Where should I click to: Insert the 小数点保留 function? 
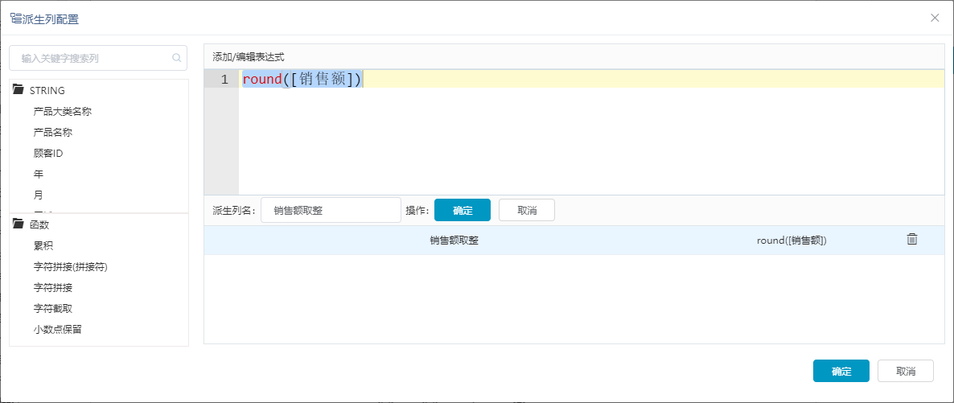click(59, 329)
